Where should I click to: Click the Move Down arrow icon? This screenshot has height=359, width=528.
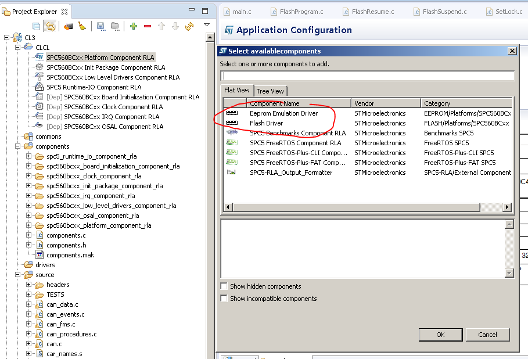coord(175,26)
